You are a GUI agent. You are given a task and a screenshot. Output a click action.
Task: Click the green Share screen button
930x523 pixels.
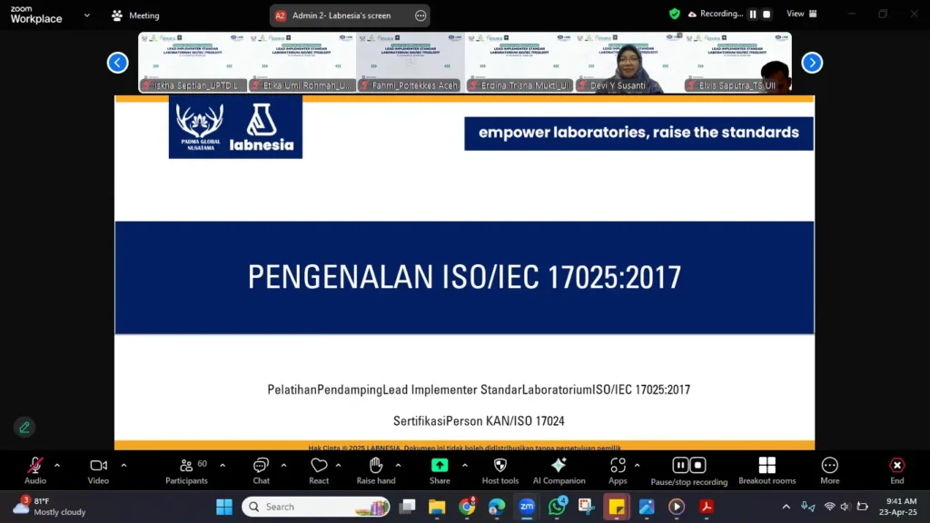(440, 471)
